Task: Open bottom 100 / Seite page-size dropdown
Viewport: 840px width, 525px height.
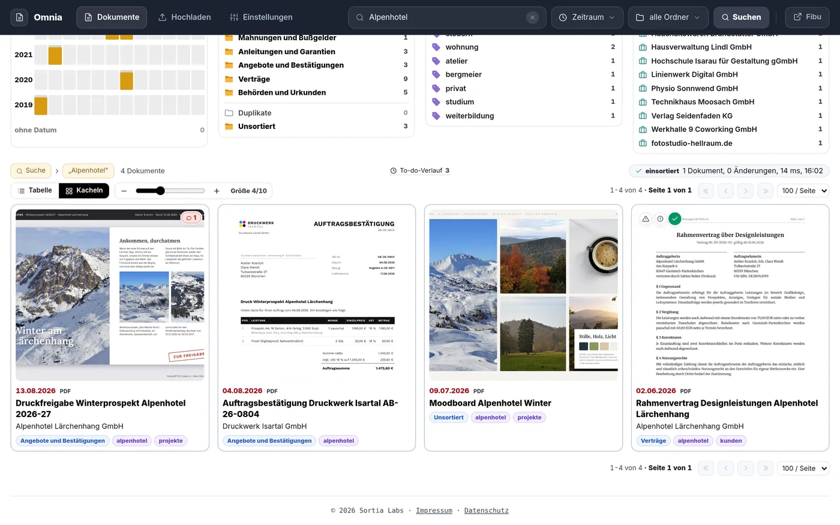Action: (x=803, y=468)
